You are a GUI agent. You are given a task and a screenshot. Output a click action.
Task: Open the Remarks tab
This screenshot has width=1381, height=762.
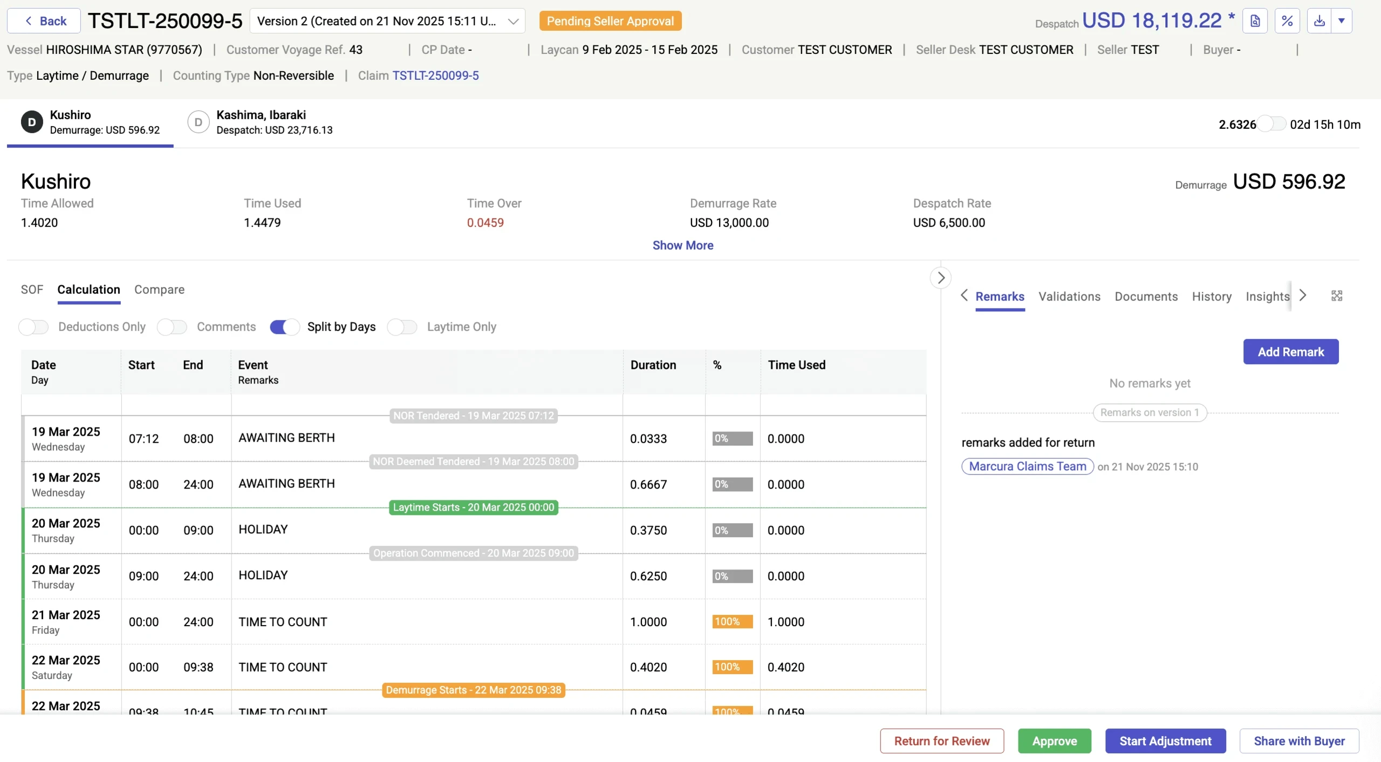1000,297
